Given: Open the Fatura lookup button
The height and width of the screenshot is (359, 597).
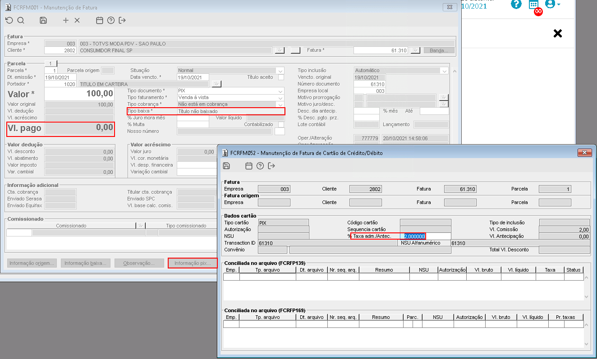Looking at the screenshot, I should pos(416,50).
